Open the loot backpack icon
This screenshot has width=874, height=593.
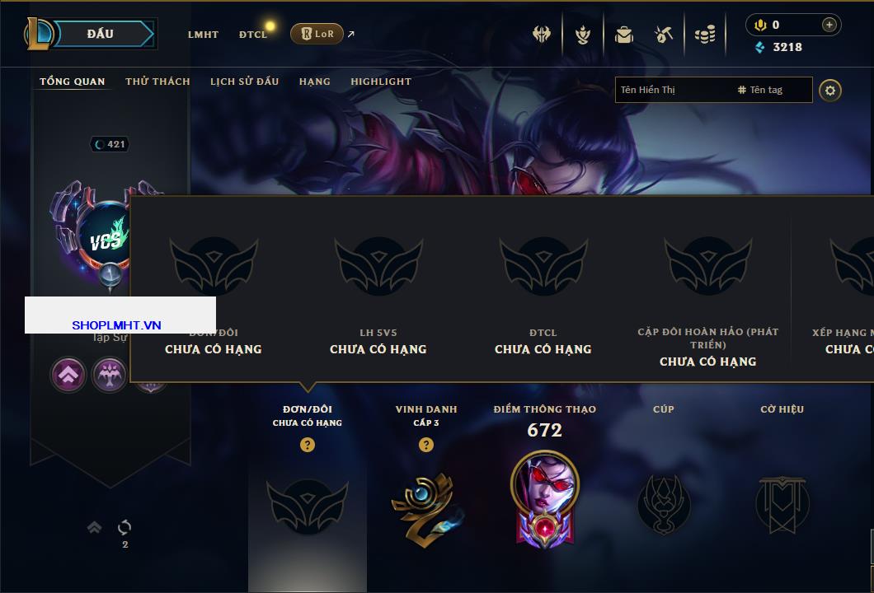[623, 35]
